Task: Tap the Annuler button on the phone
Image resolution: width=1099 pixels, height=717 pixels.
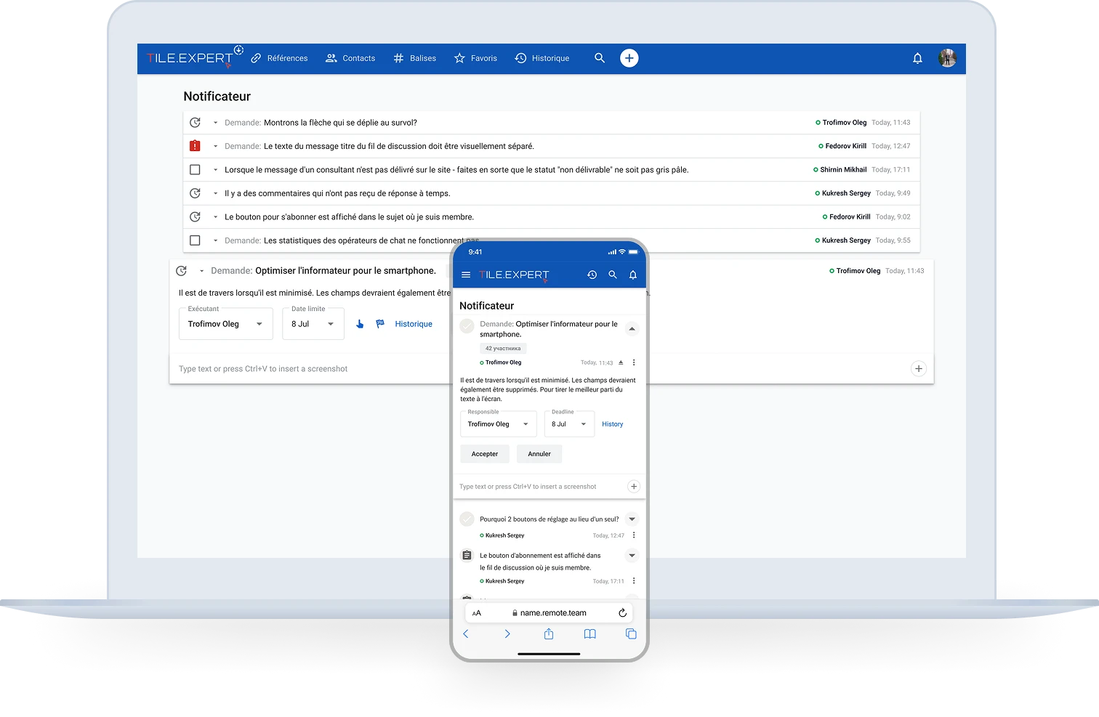Action: (539, 454)
